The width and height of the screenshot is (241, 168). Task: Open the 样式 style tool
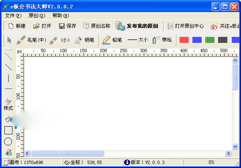point(8,105)
